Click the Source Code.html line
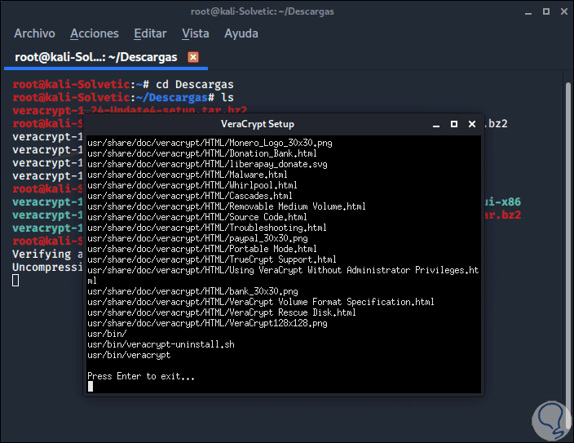 click(197, 217)
